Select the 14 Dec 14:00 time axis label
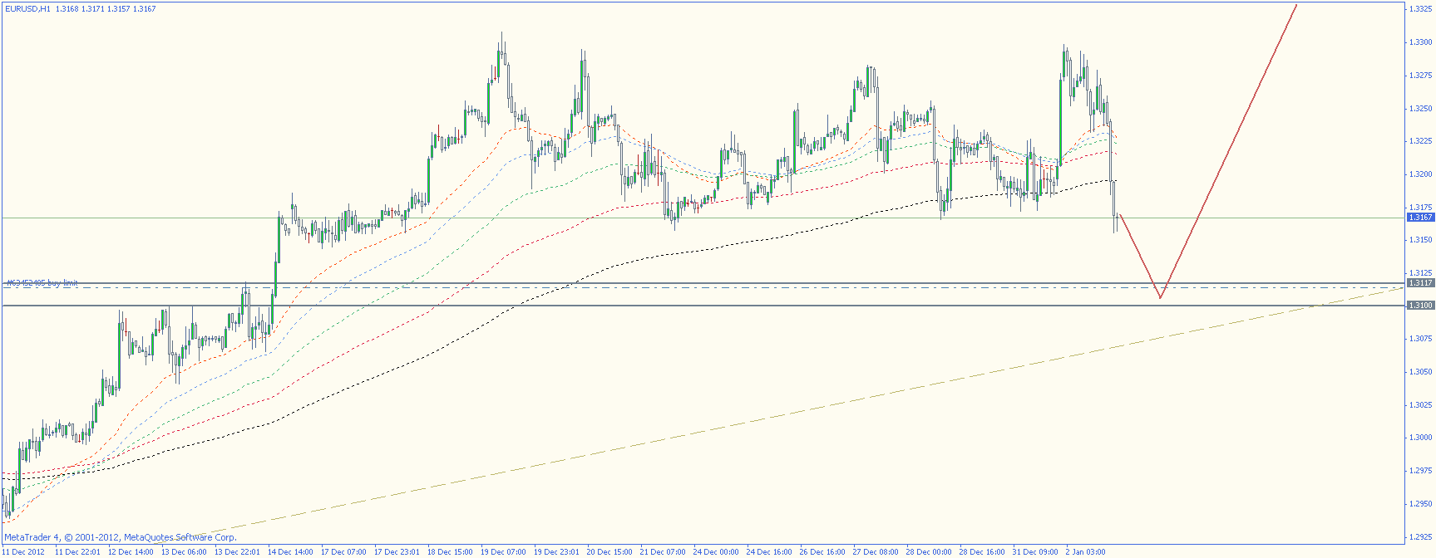 coord(290,551)
